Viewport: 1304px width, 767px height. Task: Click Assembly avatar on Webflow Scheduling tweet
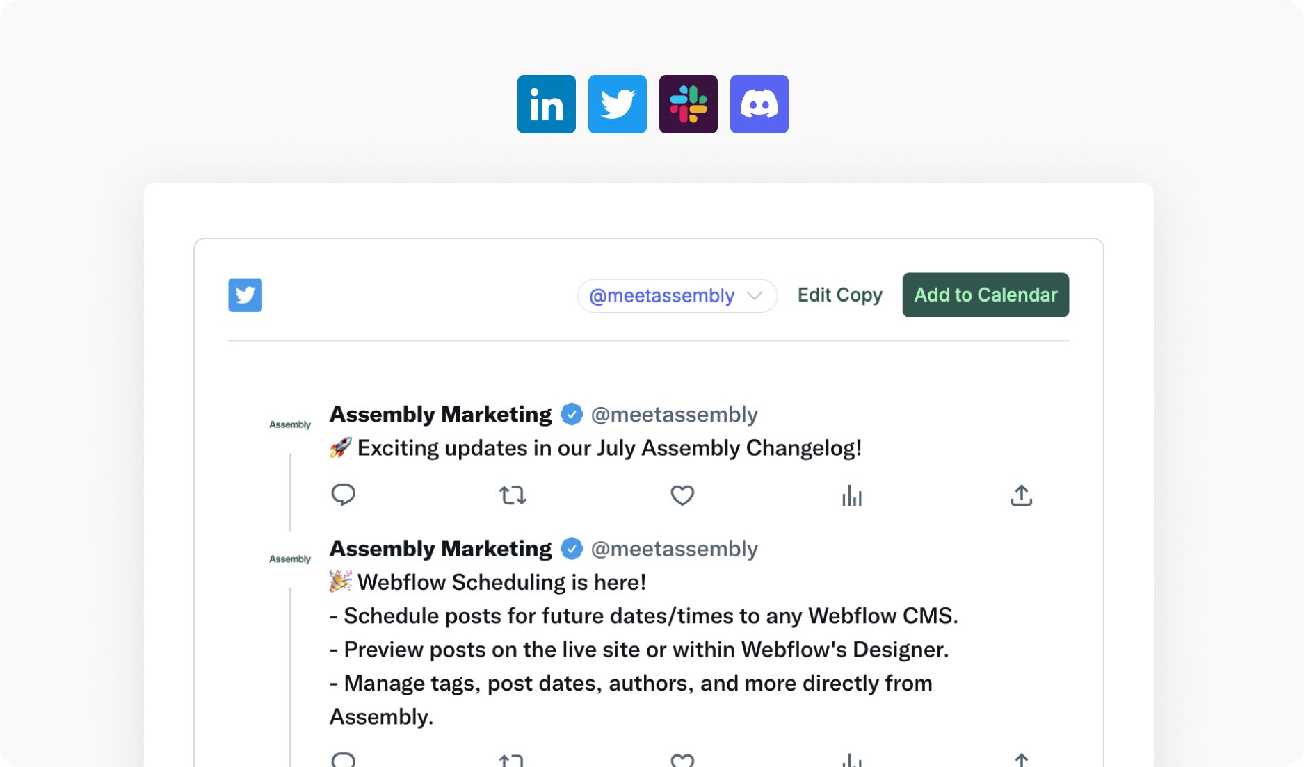(290, 559)
